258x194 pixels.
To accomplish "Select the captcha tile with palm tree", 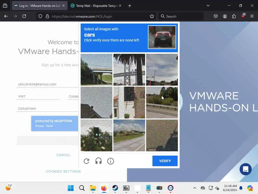I will click(129, 70).
